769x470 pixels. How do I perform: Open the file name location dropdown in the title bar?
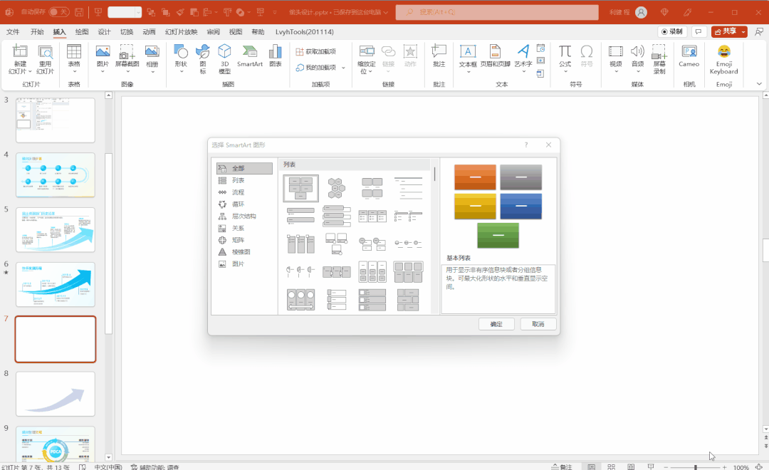click(x=386, y=12)
